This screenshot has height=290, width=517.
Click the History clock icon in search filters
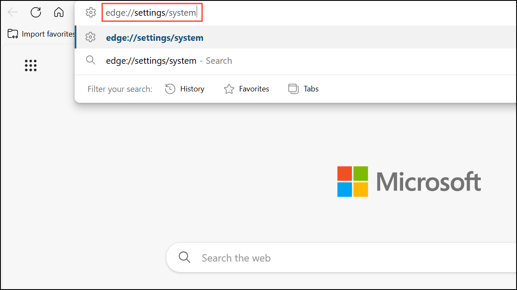click(x=170, y=89)
